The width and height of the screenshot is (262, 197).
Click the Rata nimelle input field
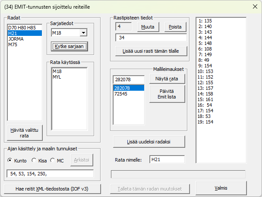tap(167, 160)
